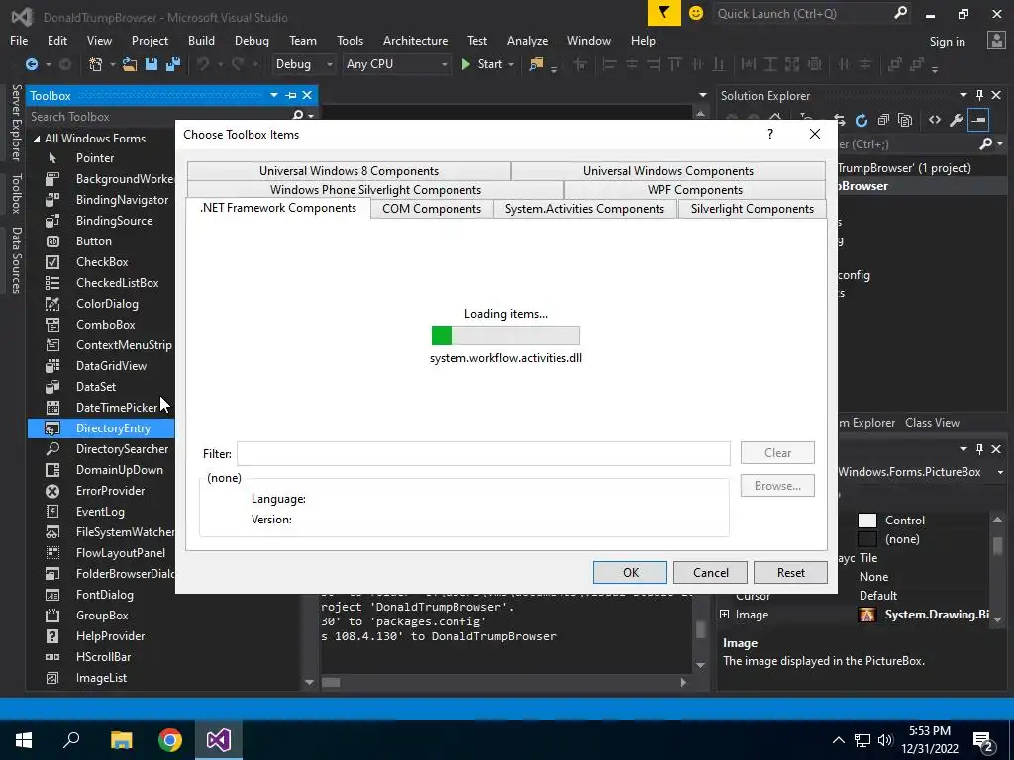This screenshot has height=760, width=1014.
Task: Click the Sign in link
Action: click(947, 42)
